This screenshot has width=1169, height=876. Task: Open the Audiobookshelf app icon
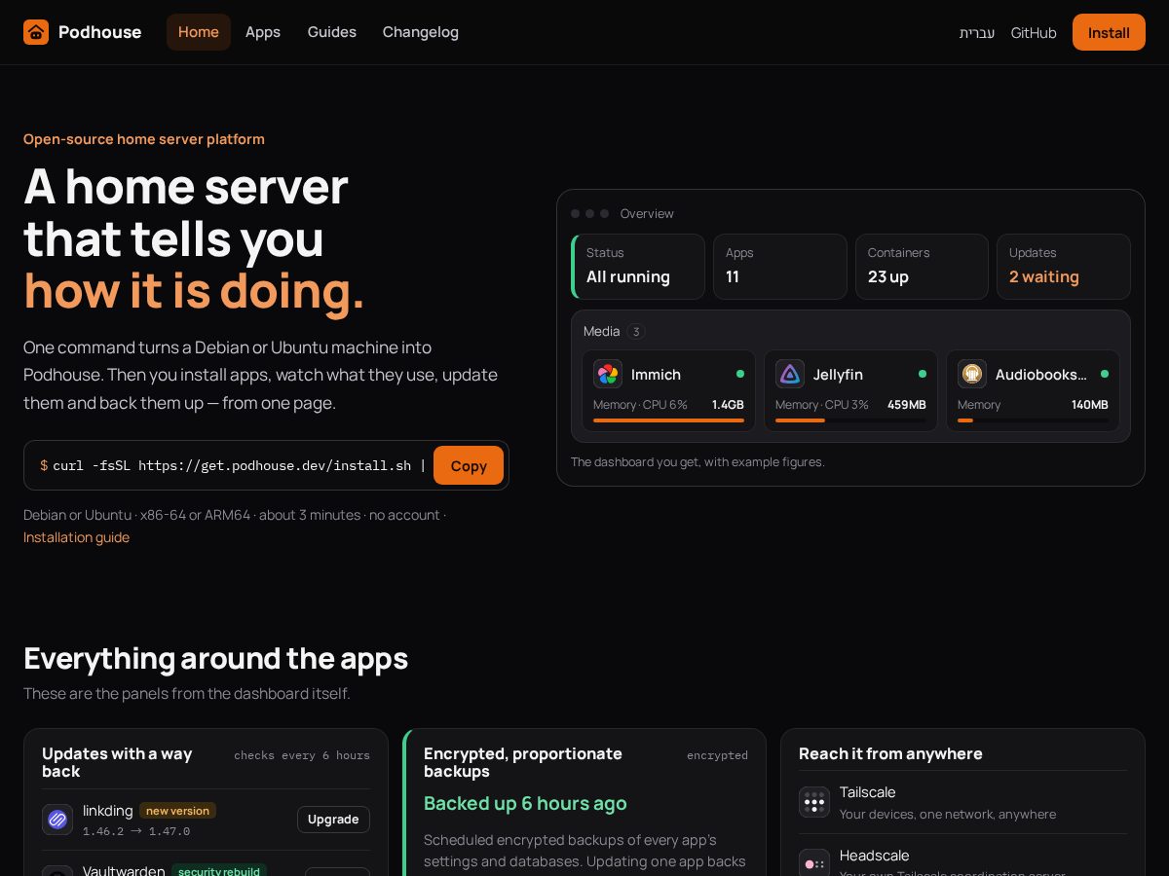(x=972, y=374)
